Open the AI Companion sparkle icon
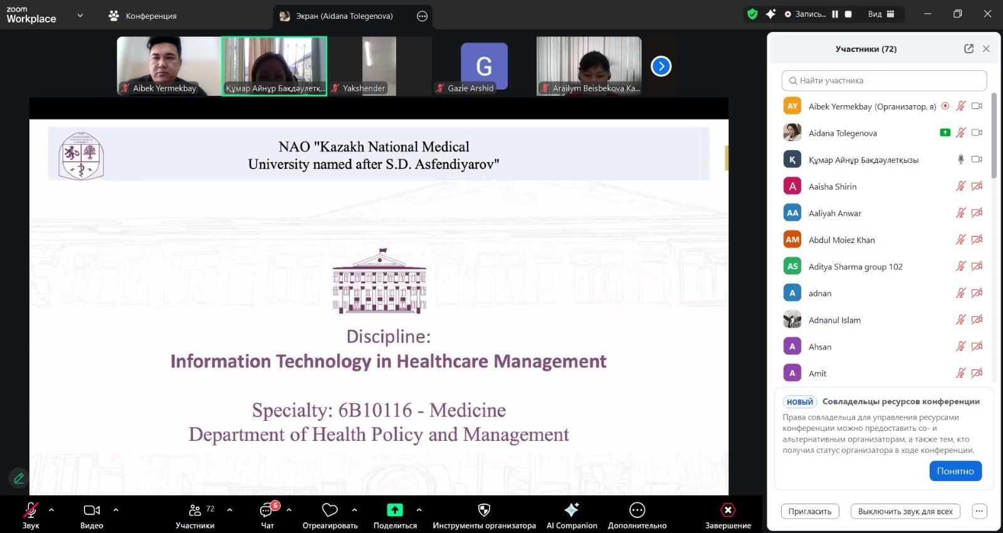The width and height of the screenshot is (1003, 533). tap(571, 510)
